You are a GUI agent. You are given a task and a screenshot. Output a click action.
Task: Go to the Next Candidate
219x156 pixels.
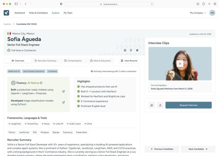[x=198, y=149]
